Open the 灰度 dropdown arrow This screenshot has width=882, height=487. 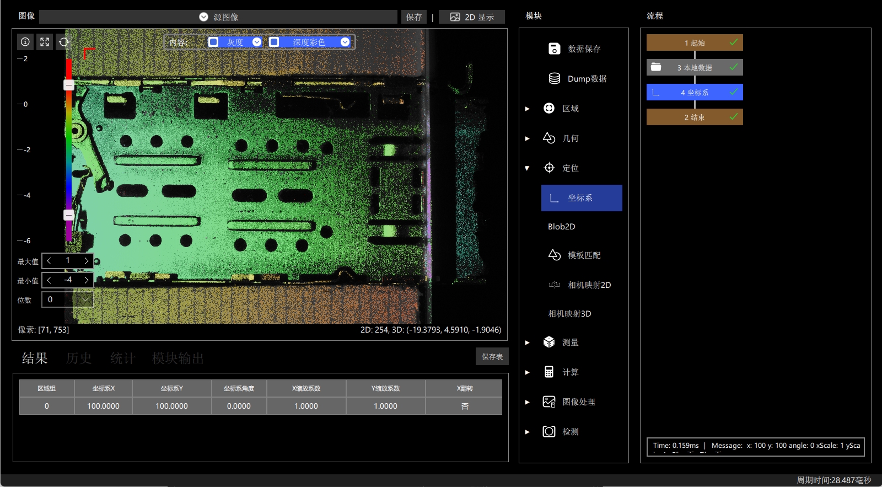(257, 42)
